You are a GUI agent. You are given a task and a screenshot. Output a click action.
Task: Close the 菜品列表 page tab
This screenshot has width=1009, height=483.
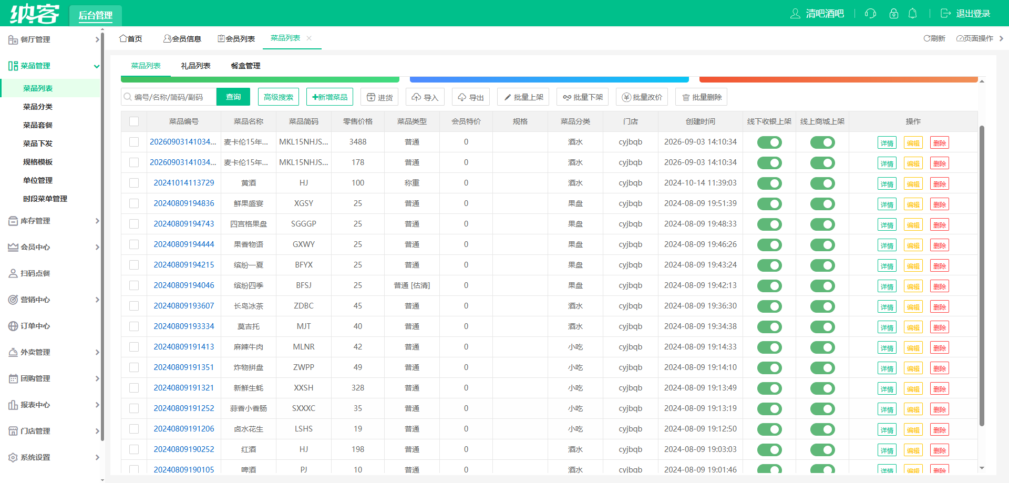coord(309,38)
